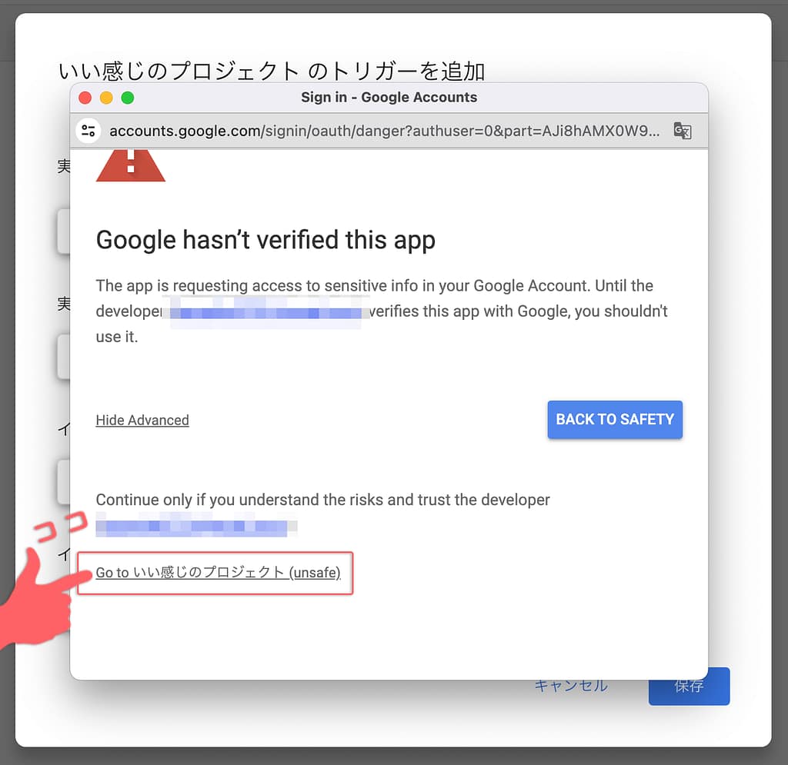The height and width of the screenshot is (765, 788).
Task: Click the BACK TO SAFETY button
Action: [x=615, y=419]
